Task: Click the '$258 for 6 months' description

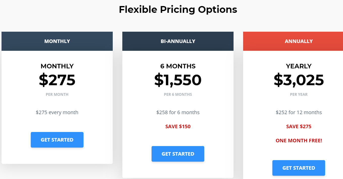Action: coord(178,112)
